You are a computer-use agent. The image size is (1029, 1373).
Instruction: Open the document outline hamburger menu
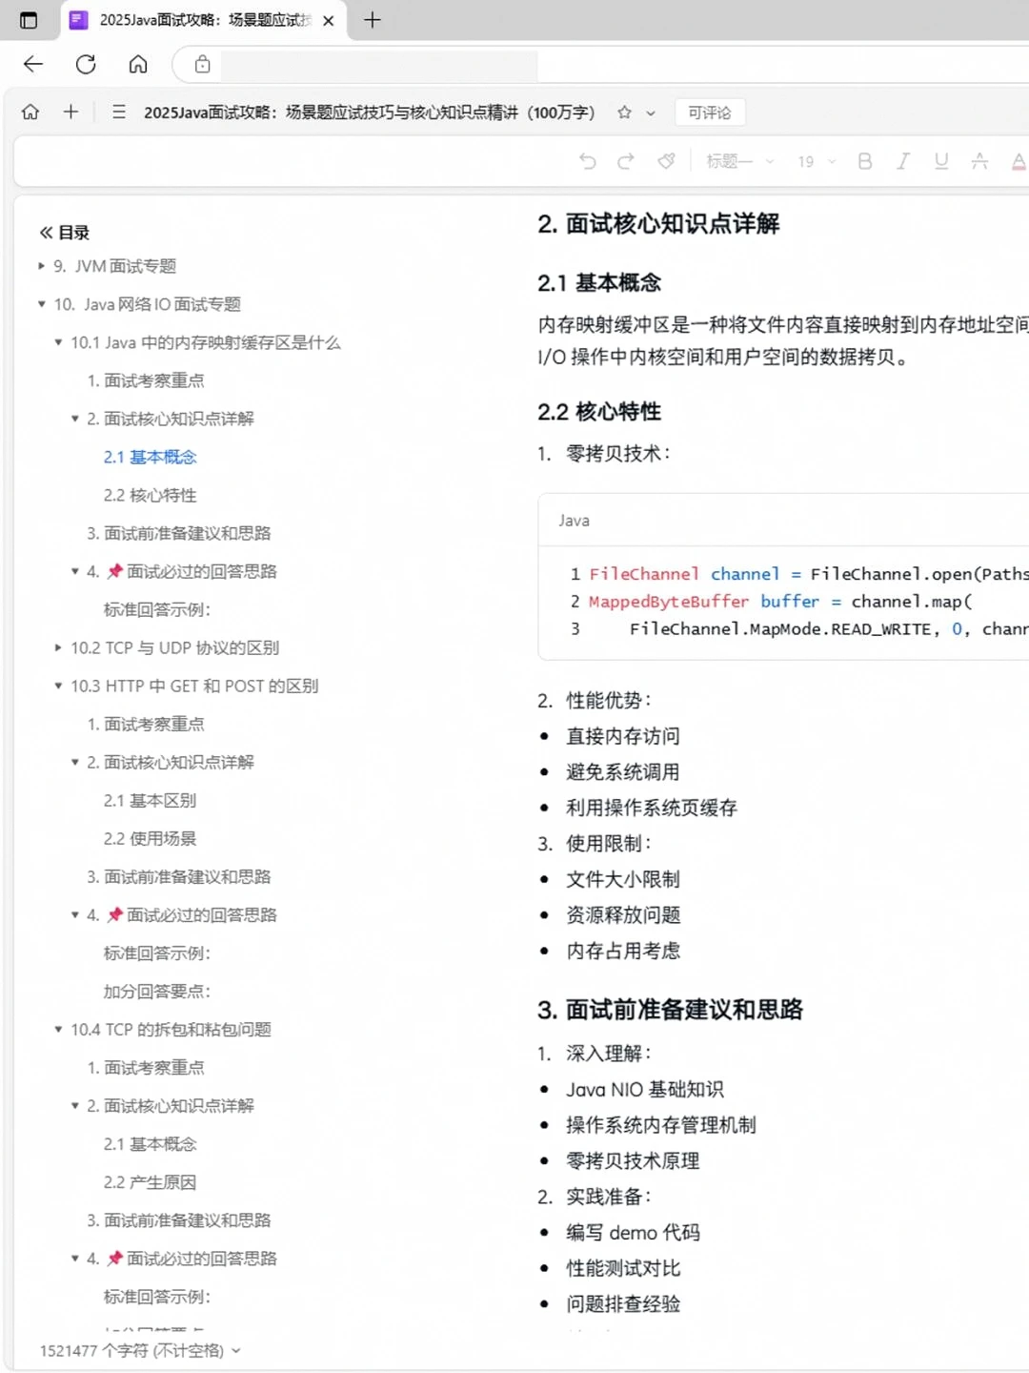click(x=118, y=112)
